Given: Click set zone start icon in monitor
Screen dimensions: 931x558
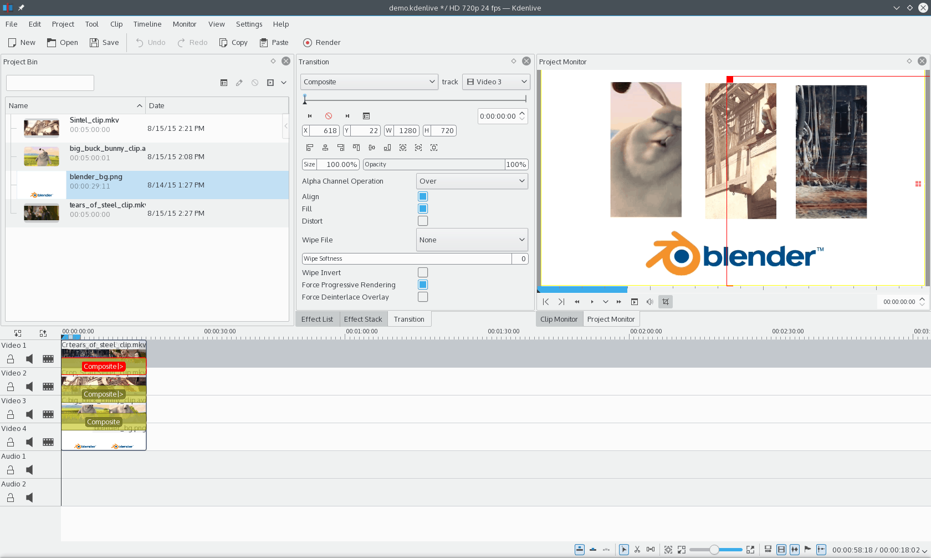Looking at the screenshot, I should pyautogui.click(x=546, y=302).
